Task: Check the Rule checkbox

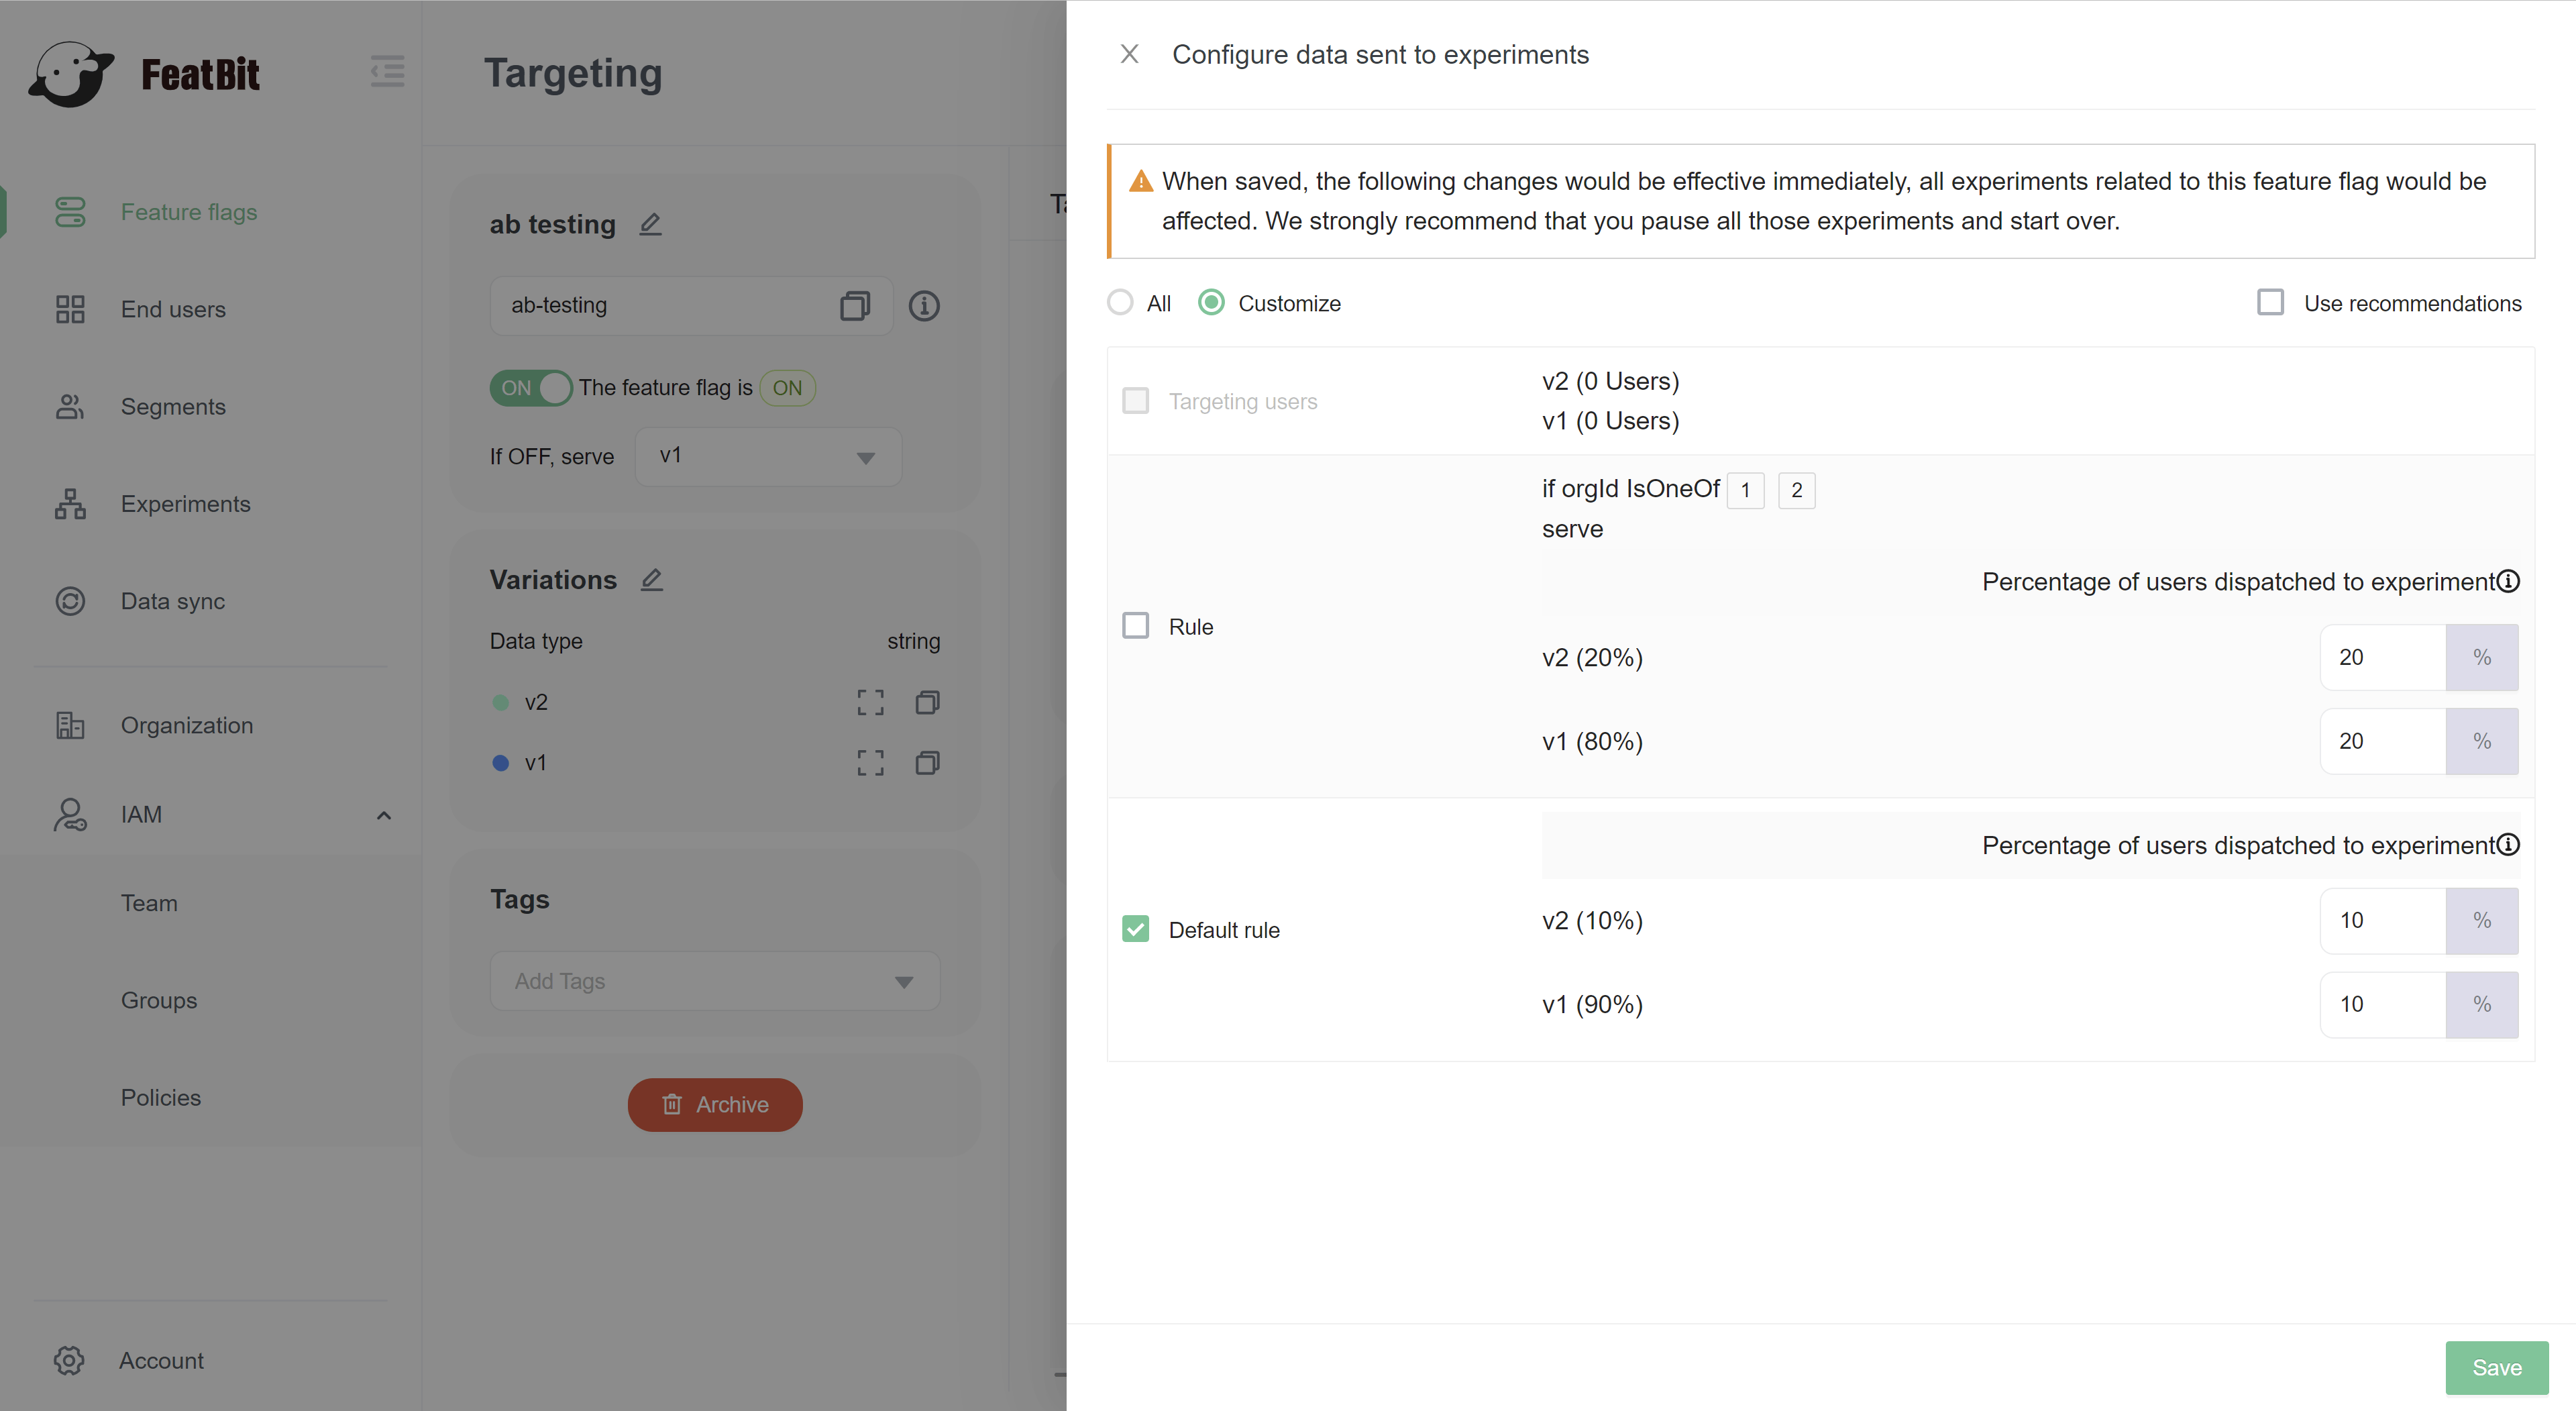Action: [1135, 626]
